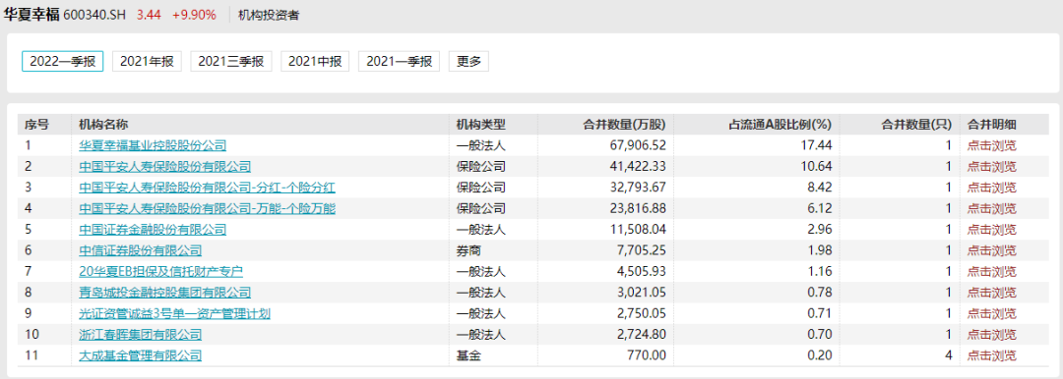The width and height of the screenshot is (1063, 379).
Task: Open 青岛城投金融控股集团有限公司 link
Action: coord(164,293)
